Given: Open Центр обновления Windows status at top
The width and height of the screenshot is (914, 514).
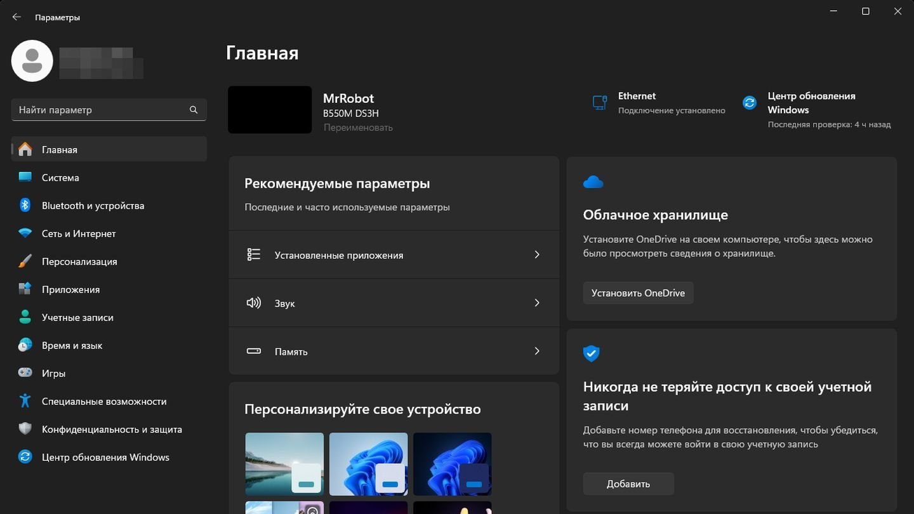Looking at the screenshot, I should (816, 109).
